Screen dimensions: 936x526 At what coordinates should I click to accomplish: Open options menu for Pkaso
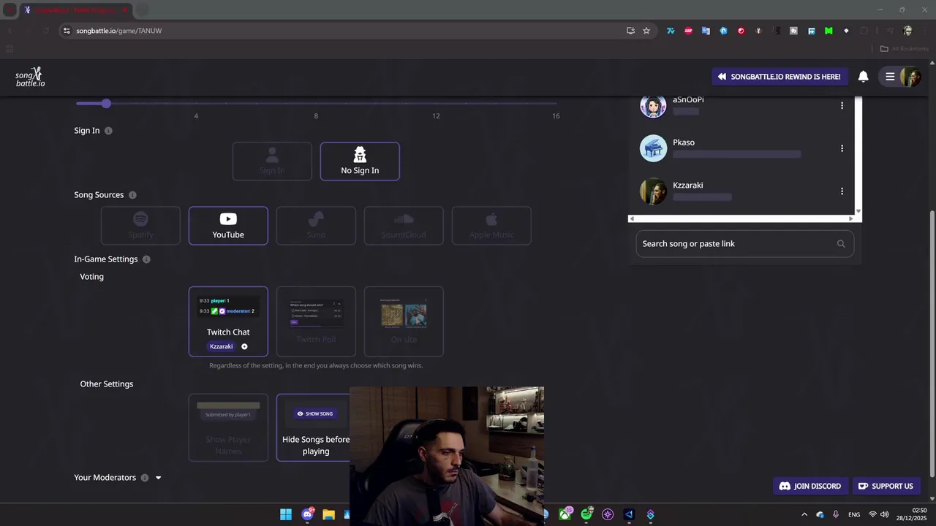[842, 148]
